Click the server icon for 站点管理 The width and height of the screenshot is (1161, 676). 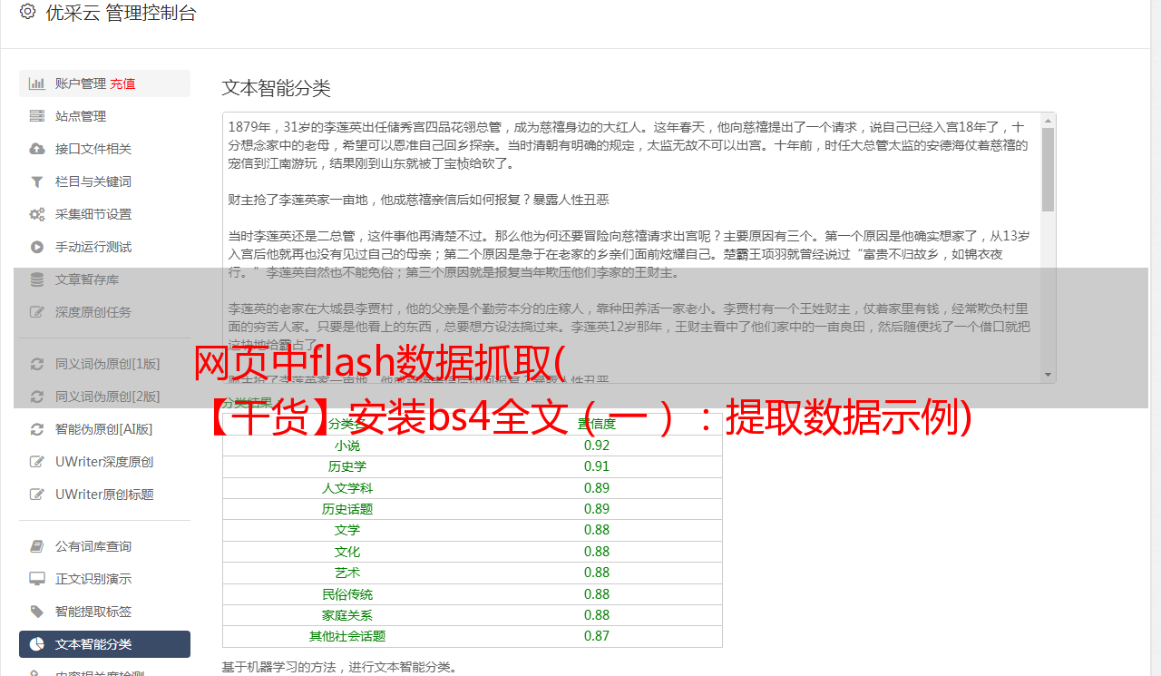point(37,116)
